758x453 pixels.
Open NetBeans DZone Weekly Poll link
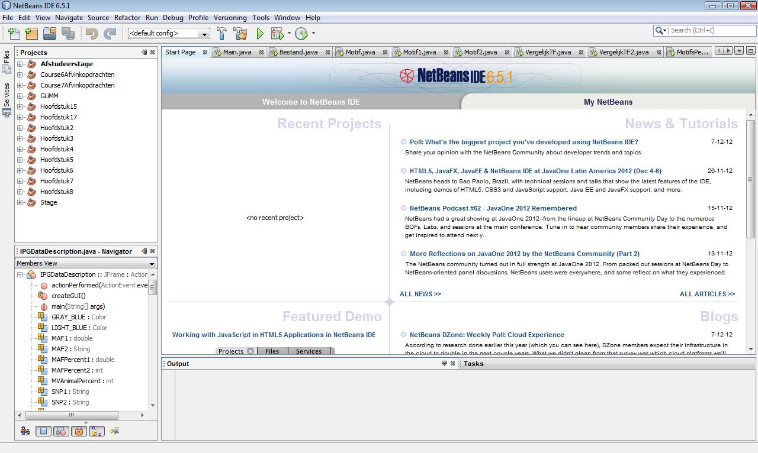click(x=487, y=335)
